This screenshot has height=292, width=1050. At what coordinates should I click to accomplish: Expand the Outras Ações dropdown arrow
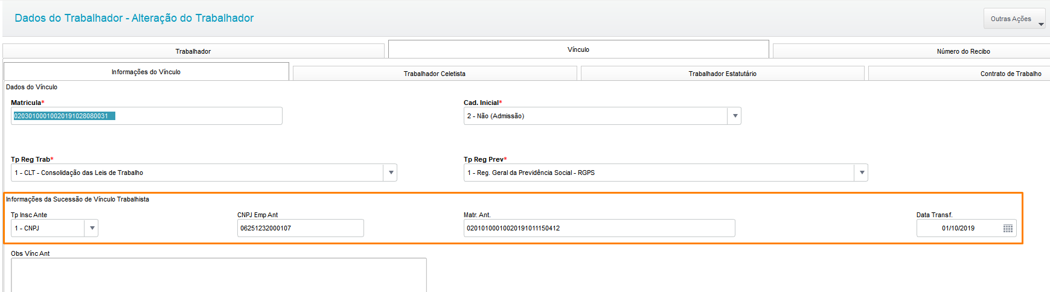[x=1041, y=24]
